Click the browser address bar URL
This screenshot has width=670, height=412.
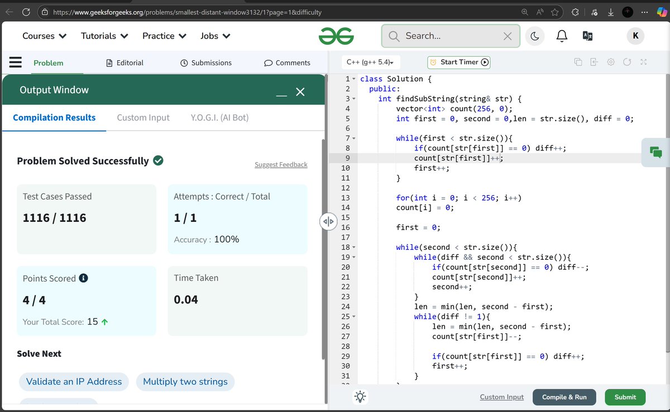[187, 12]
